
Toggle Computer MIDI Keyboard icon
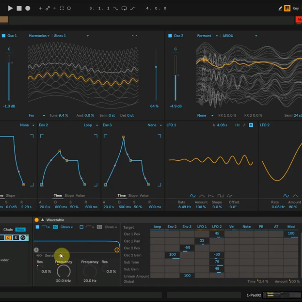(x=287, y=8)
